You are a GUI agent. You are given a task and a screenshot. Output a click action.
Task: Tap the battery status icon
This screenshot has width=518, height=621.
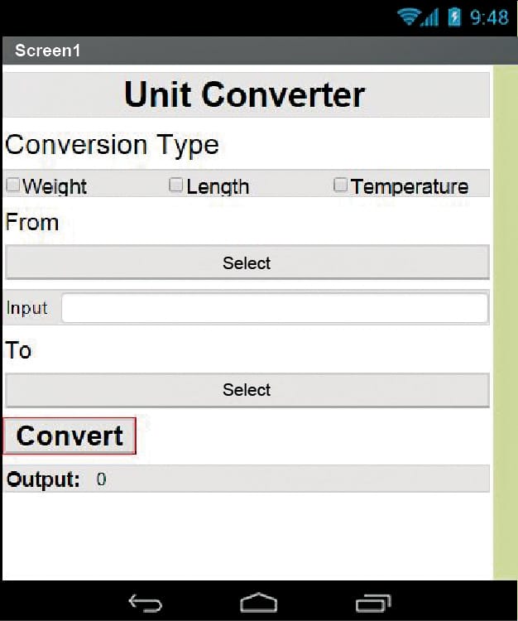453,17
